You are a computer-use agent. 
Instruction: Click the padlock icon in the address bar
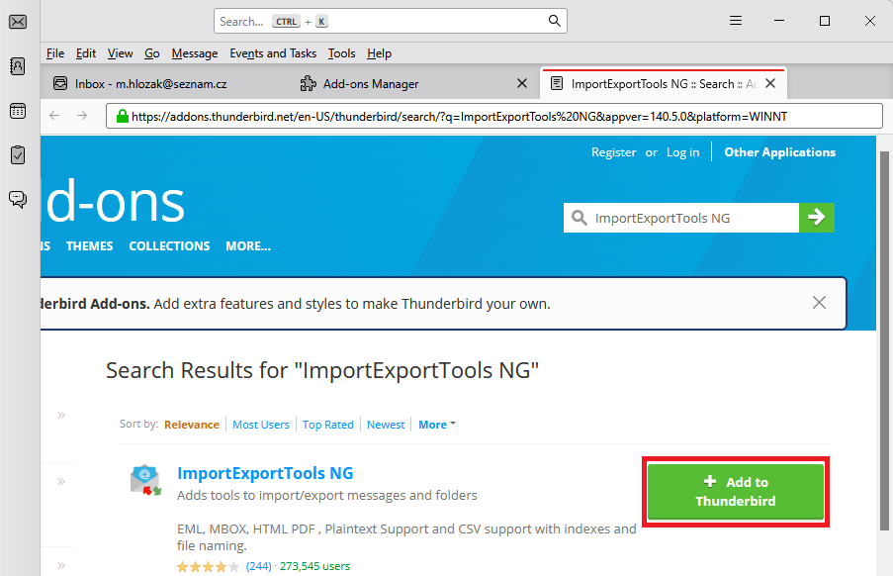121,116
